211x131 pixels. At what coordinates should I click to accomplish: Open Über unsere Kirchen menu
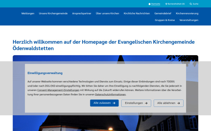pyautogui.click(x=107, y=14)
